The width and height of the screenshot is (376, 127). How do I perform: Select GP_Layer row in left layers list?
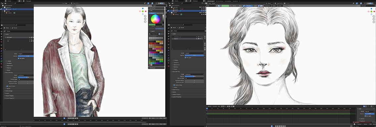pyautogui.click(x=19, y=37)
